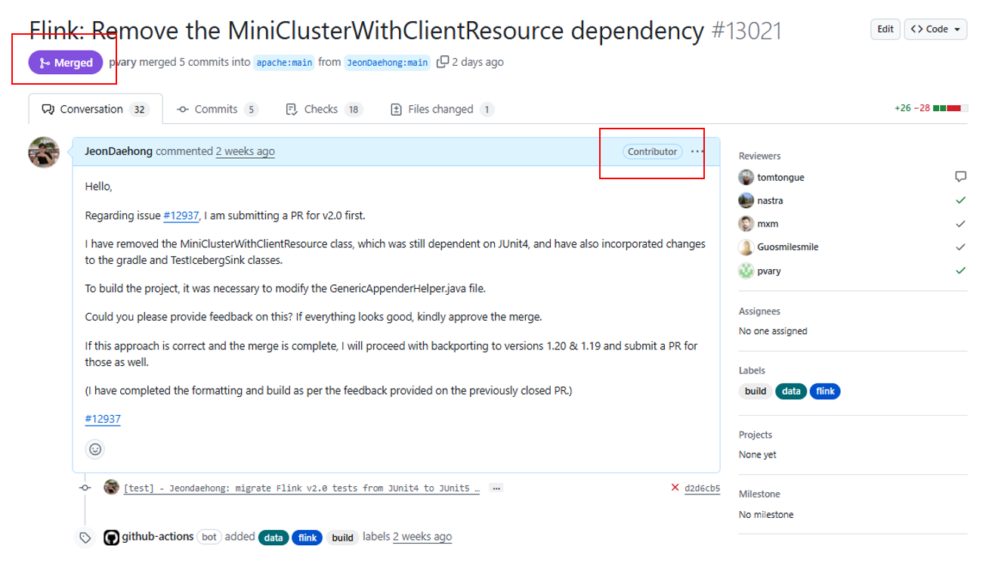Viewport: 995px width, 561px height.
Task: Open the standalone #12937 link at comment bottom
Action: point(103,419)
